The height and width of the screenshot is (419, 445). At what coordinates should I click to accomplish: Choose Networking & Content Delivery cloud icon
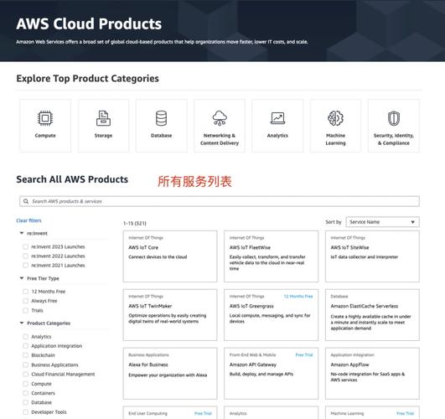(220, 118)
